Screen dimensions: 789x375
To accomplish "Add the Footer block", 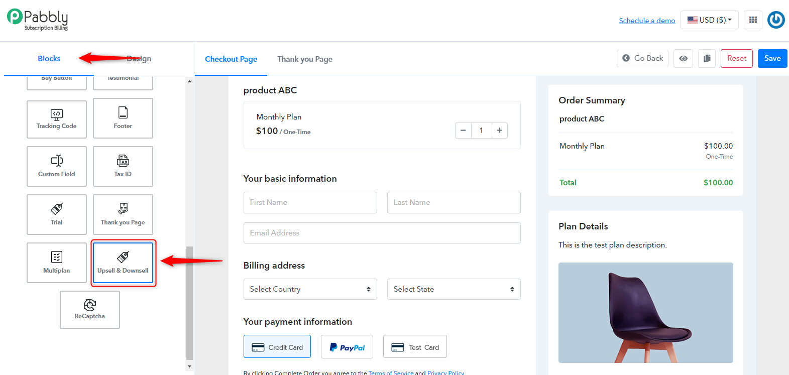I will (123, 118).
